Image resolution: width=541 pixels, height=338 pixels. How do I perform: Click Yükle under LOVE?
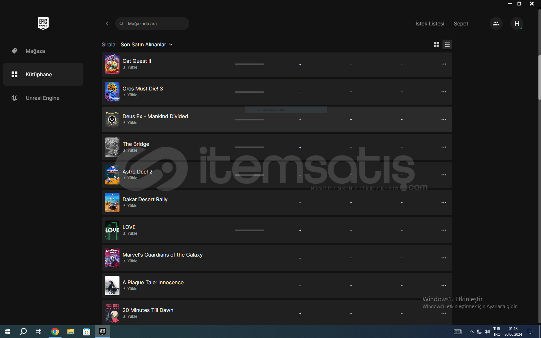pos(130,233)
